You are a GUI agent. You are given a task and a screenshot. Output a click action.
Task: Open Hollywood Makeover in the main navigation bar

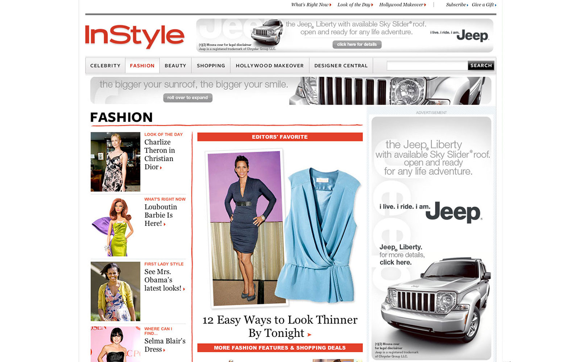click(x=270, y=66)
